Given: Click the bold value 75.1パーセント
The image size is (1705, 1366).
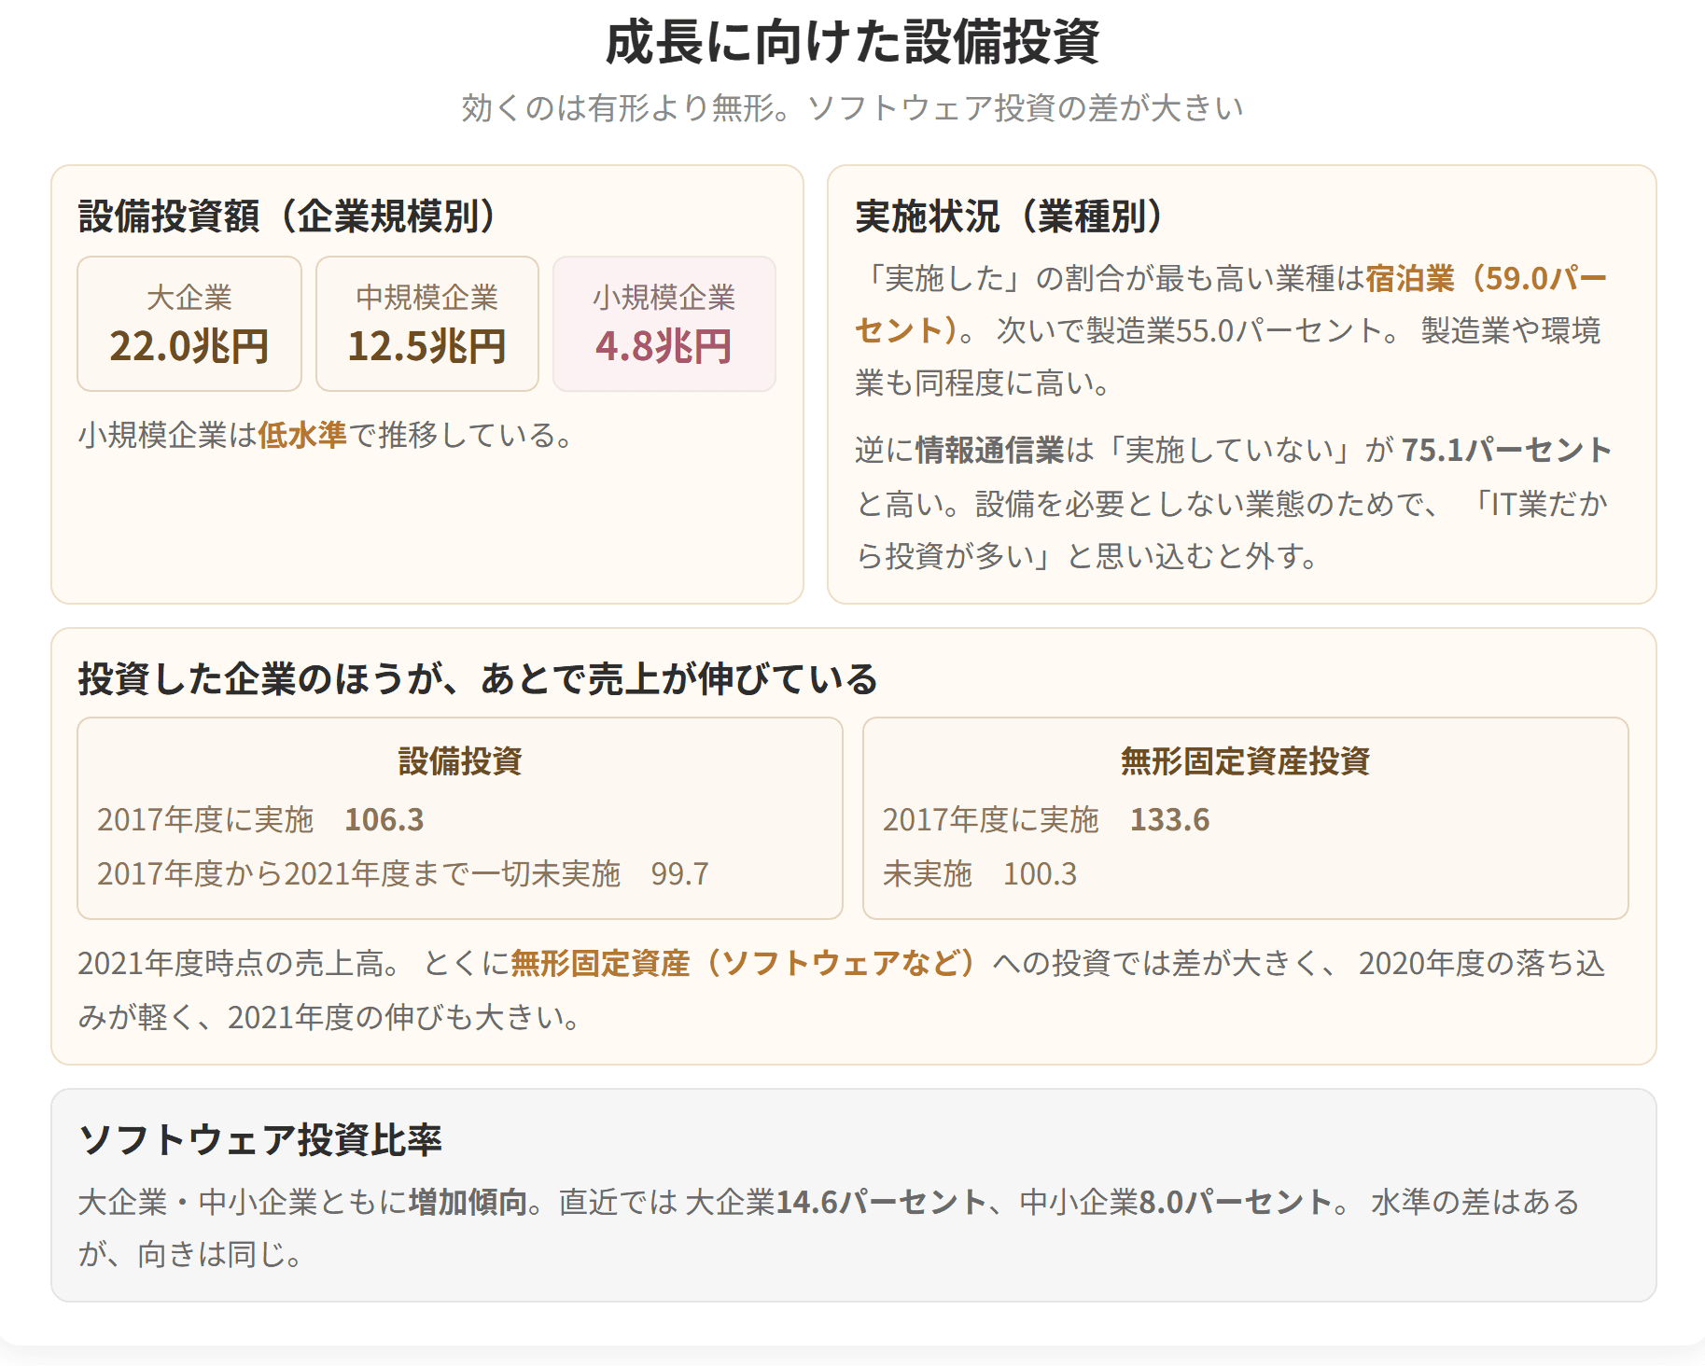Looking at the screenshot, I should click(x=1506, y=450).
